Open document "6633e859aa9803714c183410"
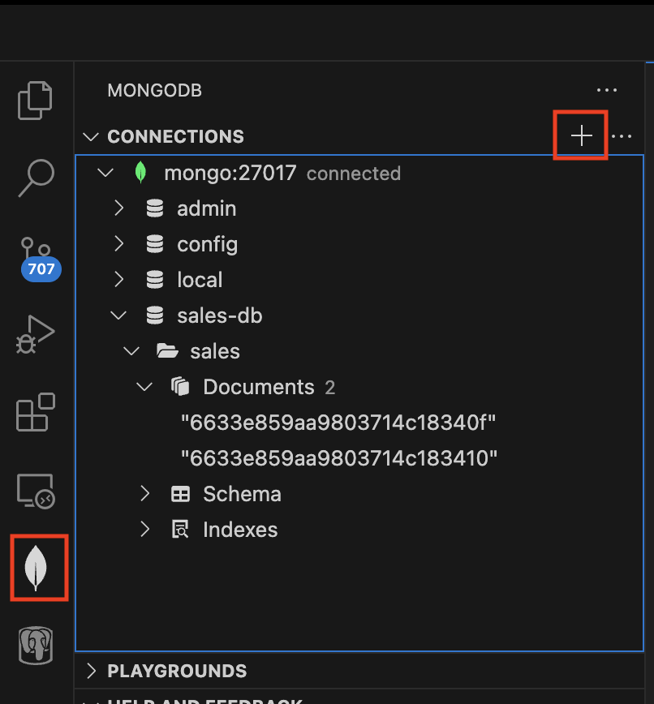This screenshot has height=704, width=654. click(x=339, y=458)
